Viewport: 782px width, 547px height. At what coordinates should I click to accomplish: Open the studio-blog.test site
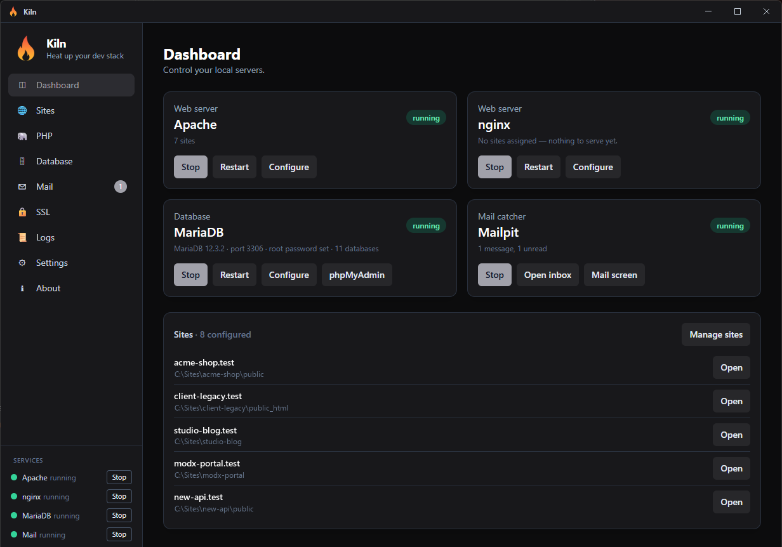tap(731, 435)
